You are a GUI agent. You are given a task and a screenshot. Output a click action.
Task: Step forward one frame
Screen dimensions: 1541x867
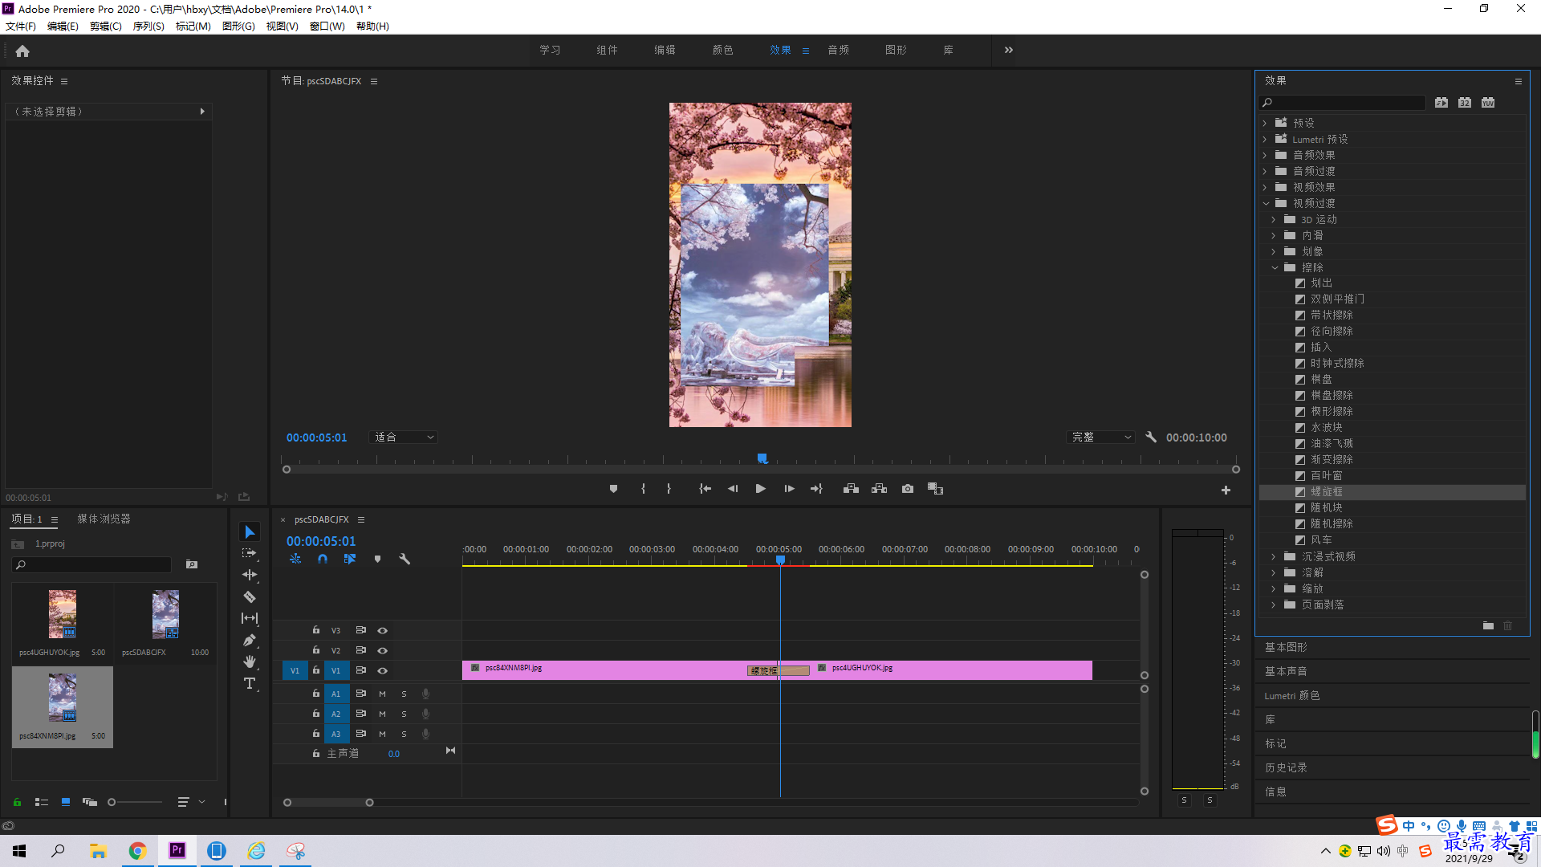[789, 489]
